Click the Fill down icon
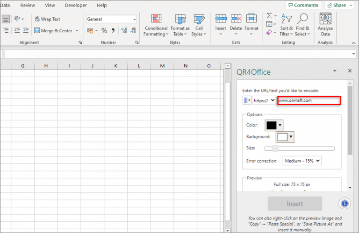This screenshot has height=233, width=359. point(269,24)
